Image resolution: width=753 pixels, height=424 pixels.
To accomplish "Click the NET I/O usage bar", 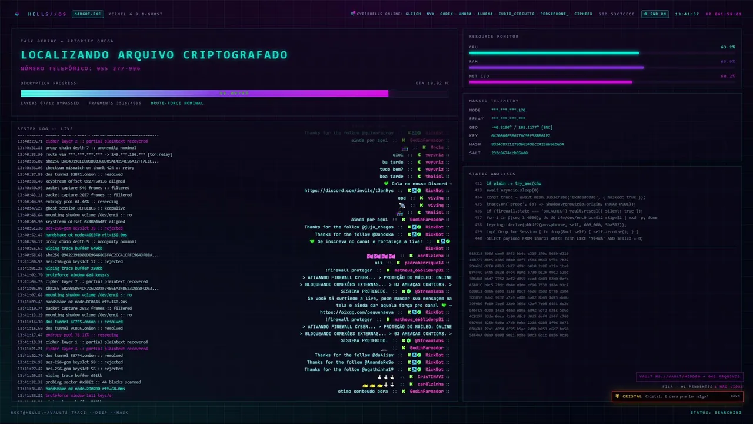I will click(x=602, y=82).
